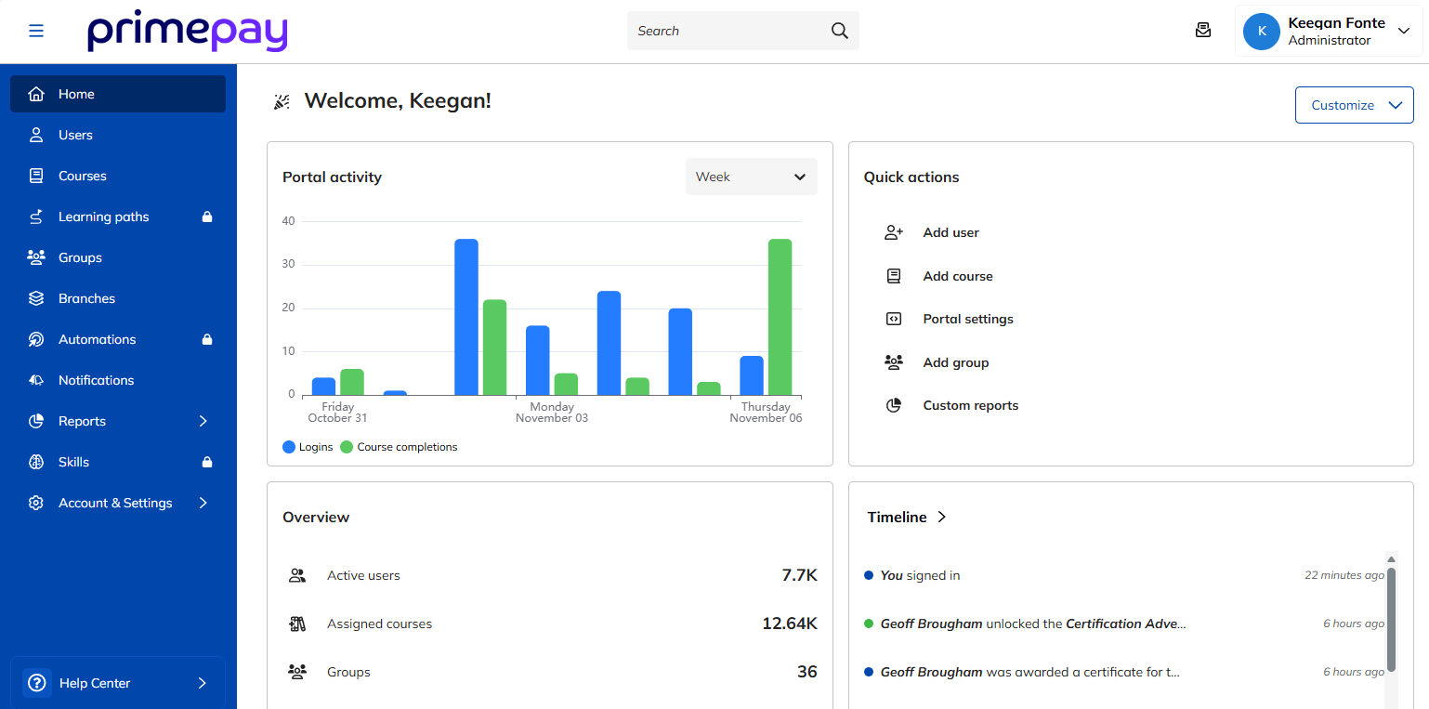Toggle Logins series in chart legend
The height and width of the screenshot is (709, 1429).
pos(308,447)
